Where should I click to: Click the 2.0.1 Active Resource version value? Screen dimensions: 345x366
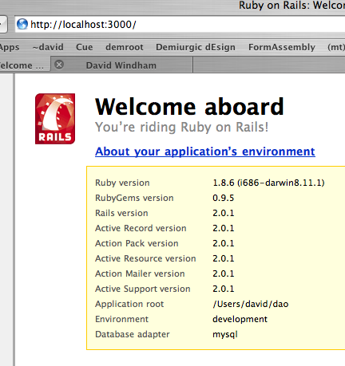224,258
